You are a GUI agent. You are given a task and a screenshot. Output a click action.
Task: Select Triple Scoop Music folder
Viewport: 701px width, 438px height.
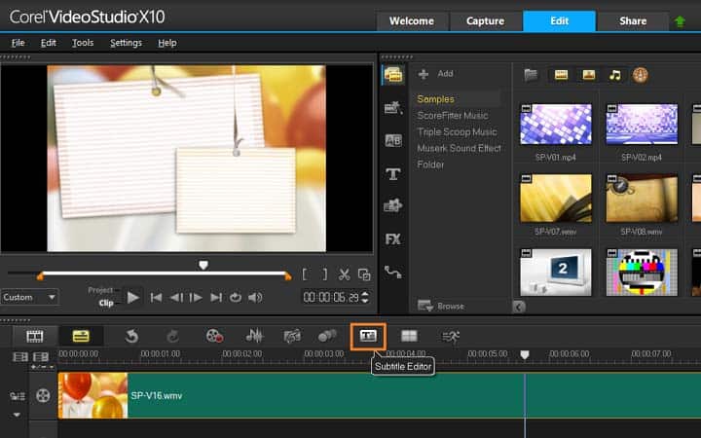tap(456, 131)
